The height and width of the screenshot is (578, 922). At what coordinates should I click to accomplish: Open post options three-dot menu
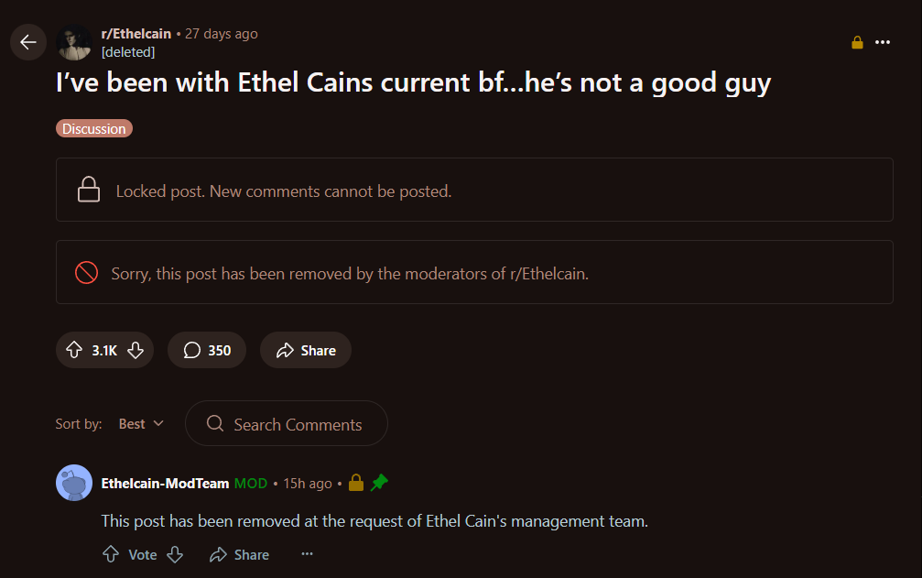click(x=882, y=42)
